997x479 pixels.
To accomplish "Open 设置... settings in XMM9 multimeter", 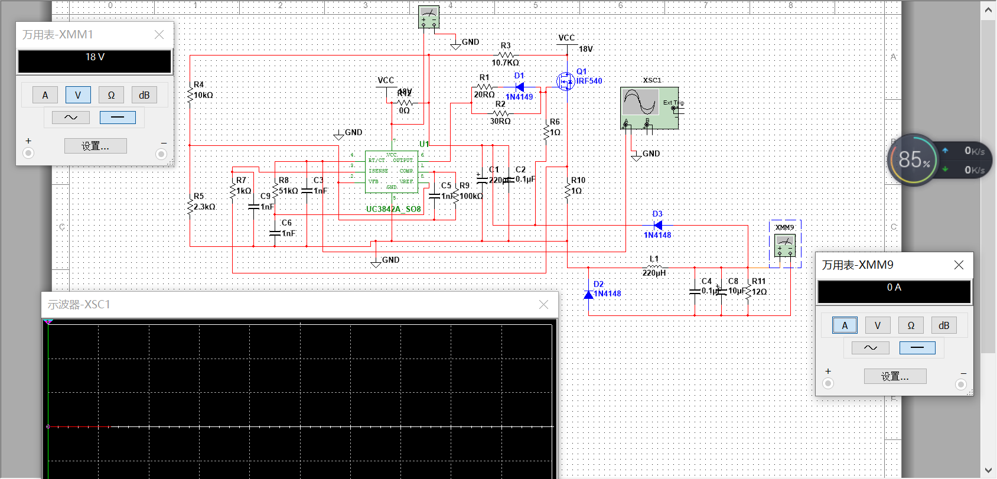I will pyautogui.click(x=895, y=376).
